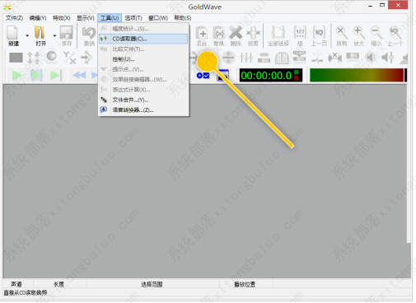The width and height of the screenshot is (416, 303).
Task: Click the speaker with volume slider icon
Action: [x=387, y=58]
